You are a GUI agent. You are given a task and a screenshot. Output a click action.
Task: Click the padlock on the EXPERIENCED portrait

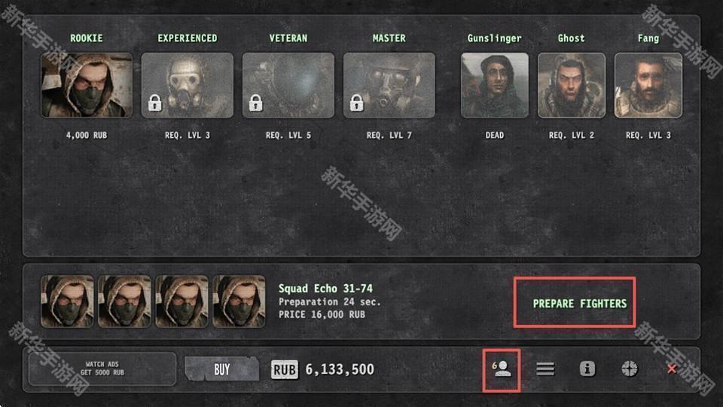coord(155,103)
